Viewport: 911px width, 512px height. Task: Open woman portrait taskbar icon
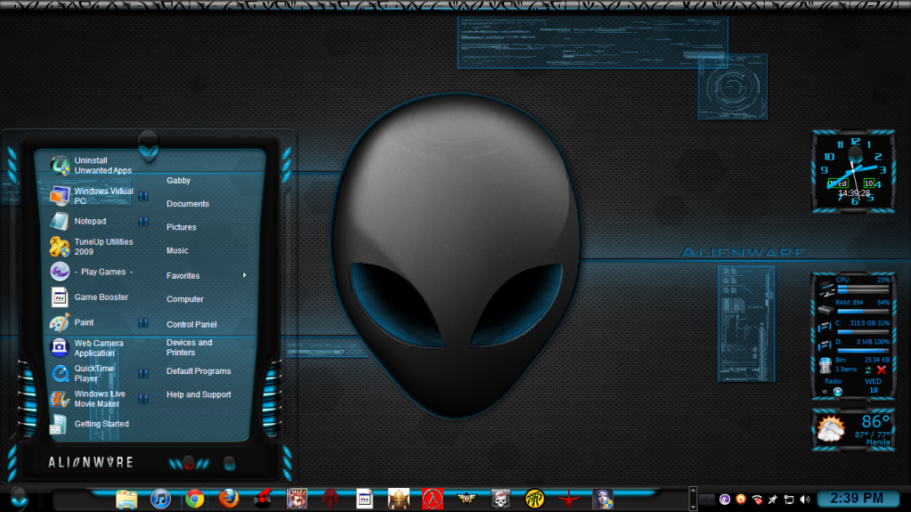(603, 500)
